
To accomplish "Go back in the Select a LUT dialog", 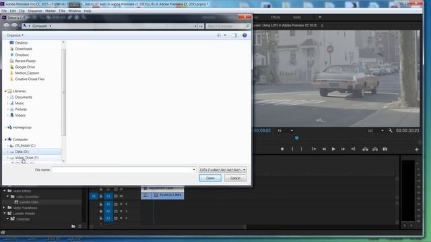I will [x=7, y=26].
